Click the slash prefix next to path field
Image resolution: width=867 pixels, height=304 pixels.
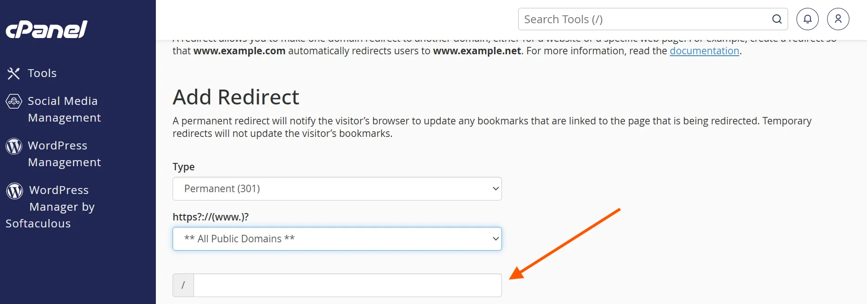tap(183, 285)
